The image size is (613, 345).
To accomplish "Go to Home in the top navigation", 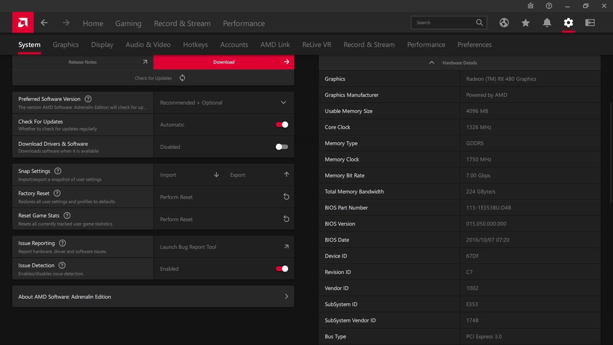I will [93, 23].
